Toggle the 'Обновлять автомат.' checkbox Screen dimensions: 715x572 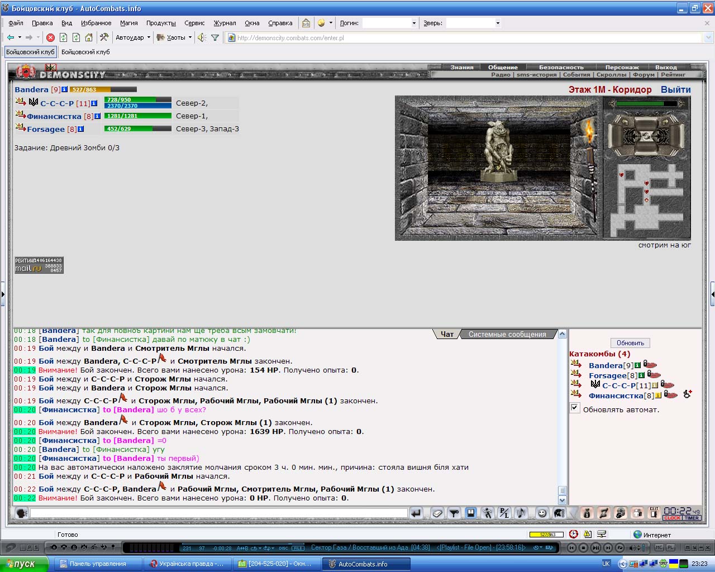574,408
